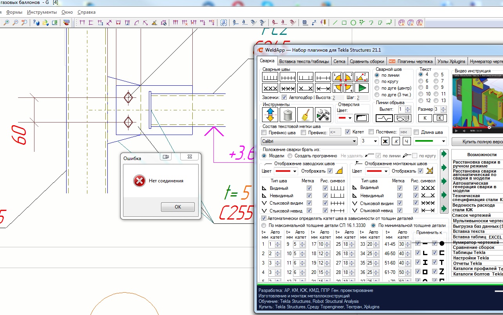This screenshot has width=503, height=315.
Task: Click the blue and yellow arrows flip tool
Action: pyautogui.click(x=270, y=115)
